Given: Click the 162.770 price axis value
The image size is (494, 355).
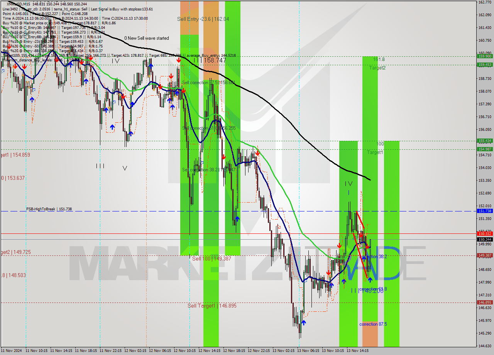Looking at the screenshot, I should [484, 2].
